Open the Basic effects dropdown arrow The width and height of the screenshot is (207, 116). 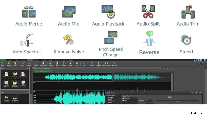point(4,64)
